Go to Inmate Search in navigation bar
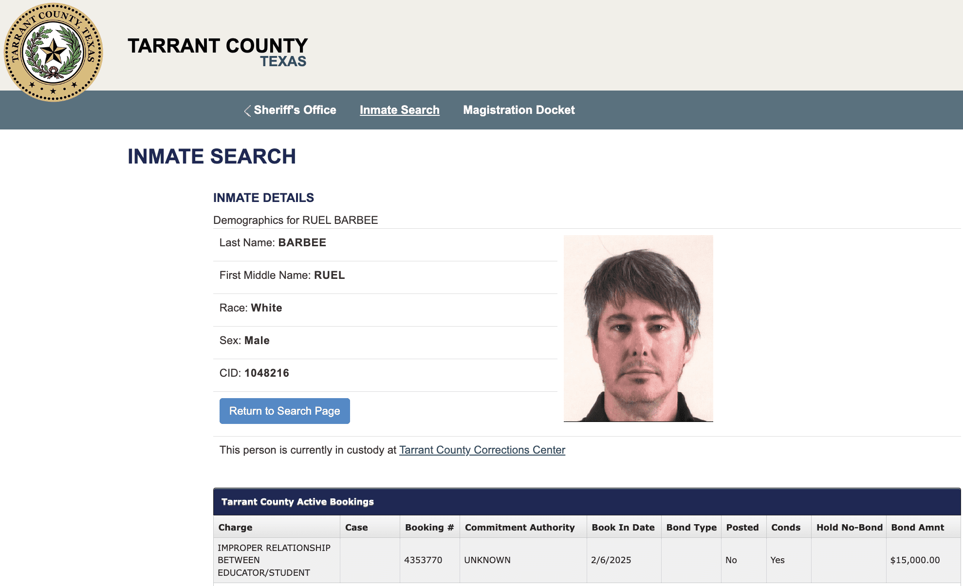963x586 pixels. (x=399, y=110)
